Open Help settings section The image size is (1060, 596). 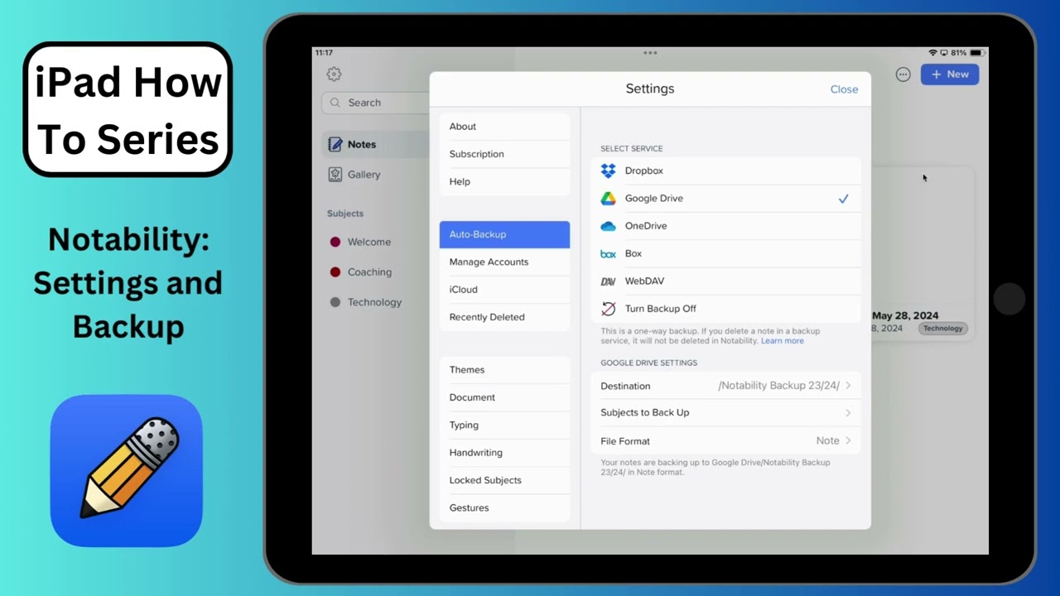(x=504, y=181)
